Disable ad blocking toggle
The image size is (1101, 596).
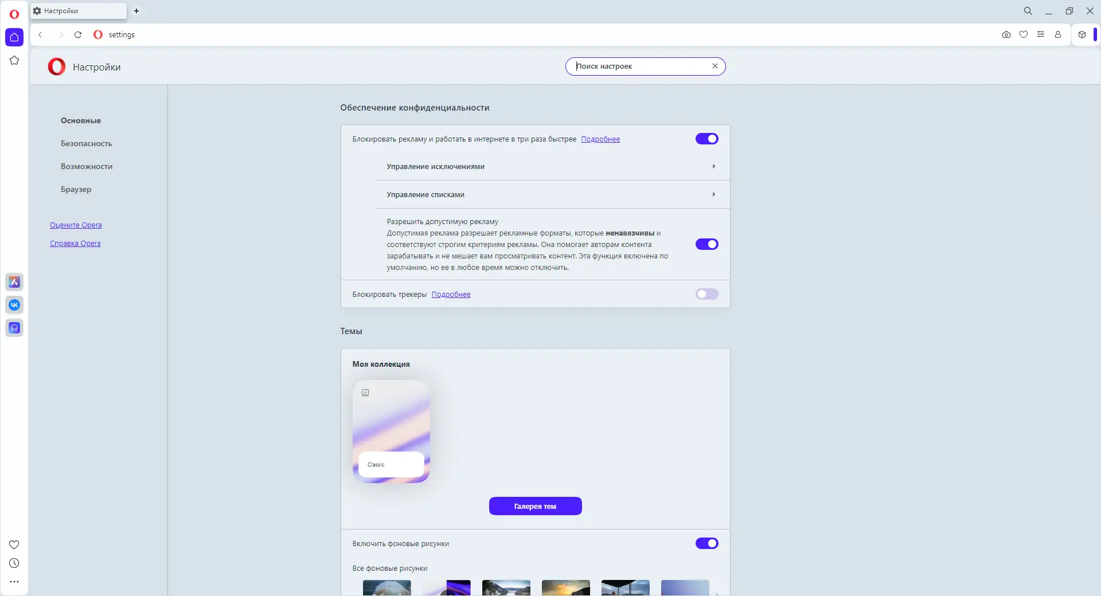[x=706, y=139]
